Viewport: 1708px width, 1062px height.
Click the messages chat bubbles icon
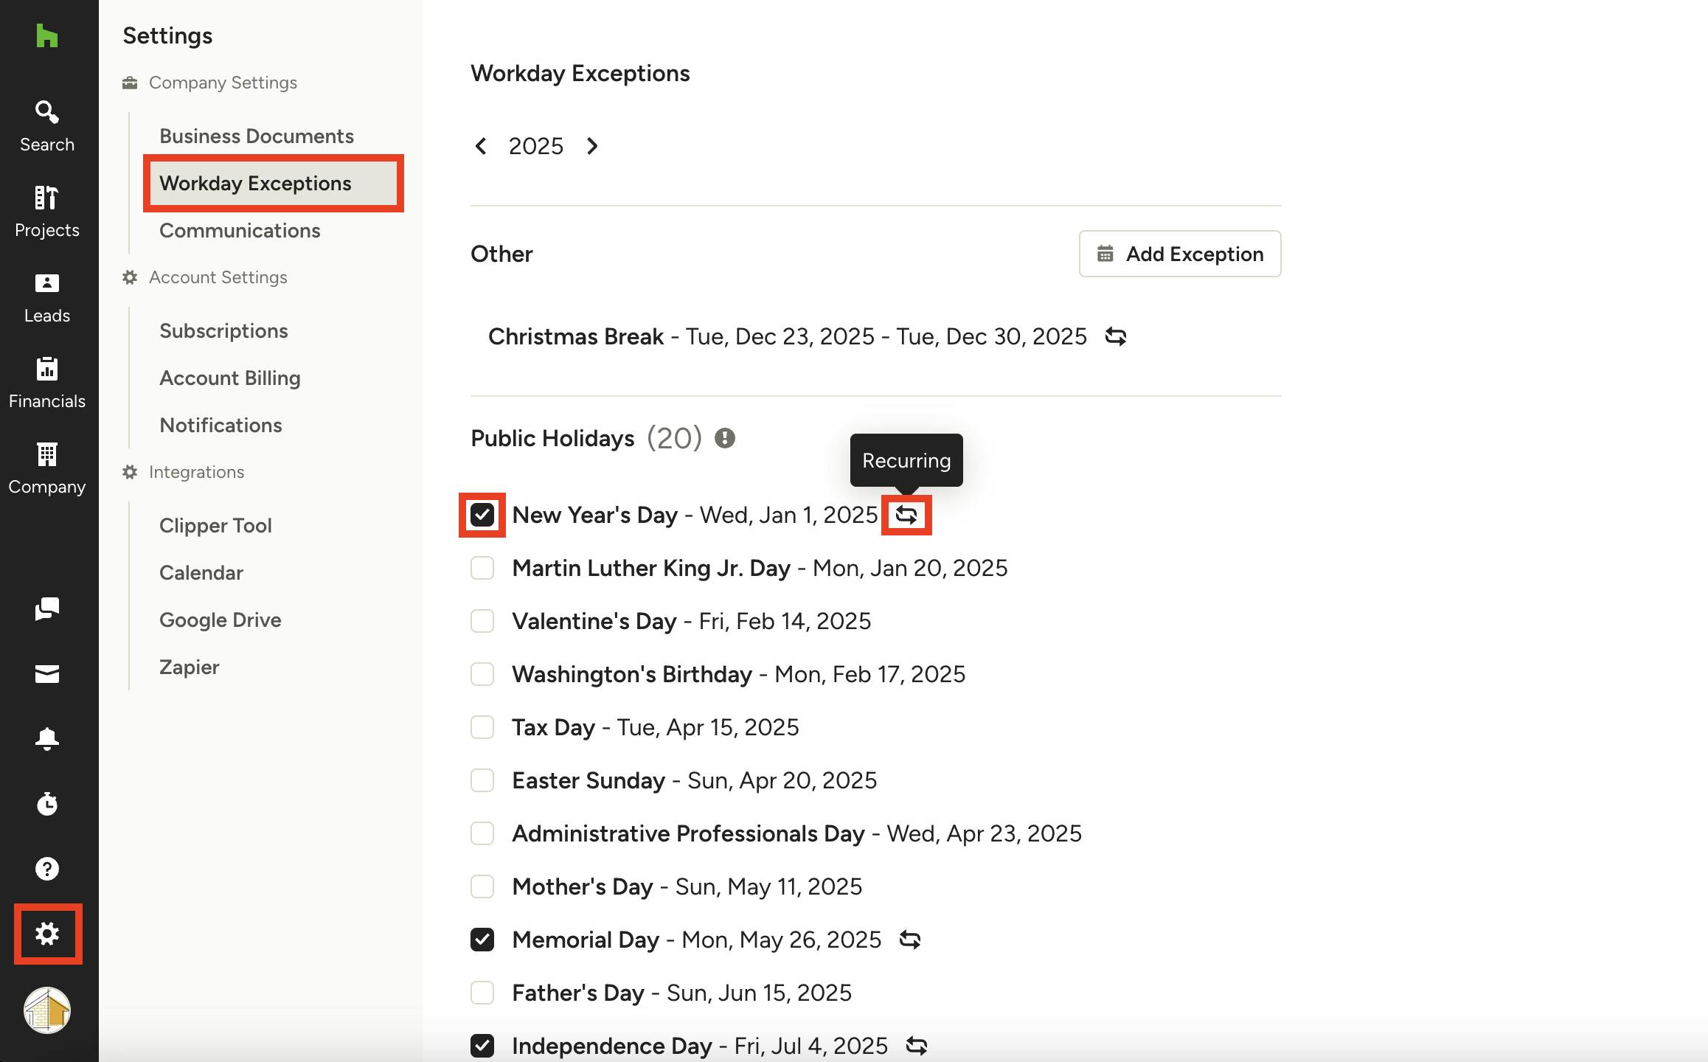[46, 608]
